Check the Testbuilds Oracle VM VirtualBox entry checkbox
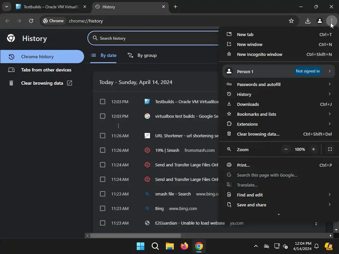 point(103,102)
